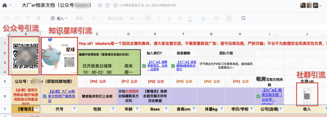Open the font color dropdown arrow
327x117 pixels.
(195, 18)
